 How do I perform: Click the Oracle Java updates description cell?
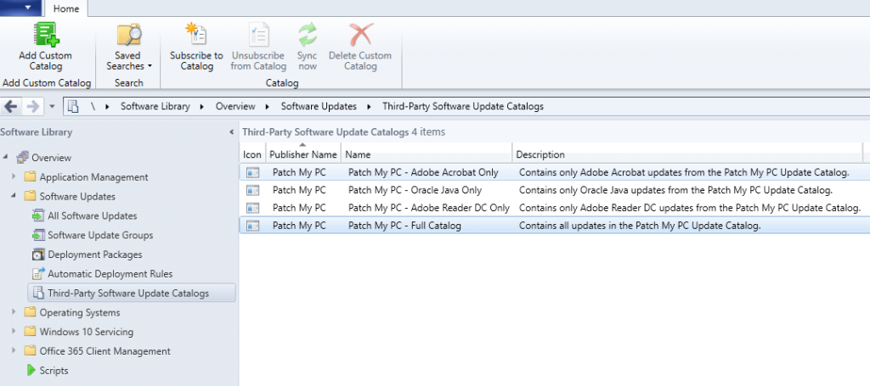click(675, 190)
